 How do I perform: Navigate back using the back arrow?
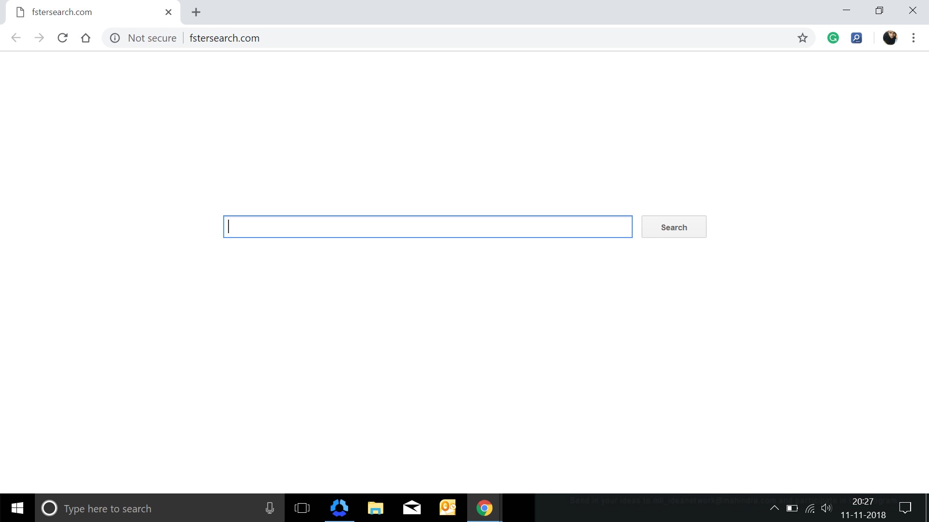coord(16,38)
